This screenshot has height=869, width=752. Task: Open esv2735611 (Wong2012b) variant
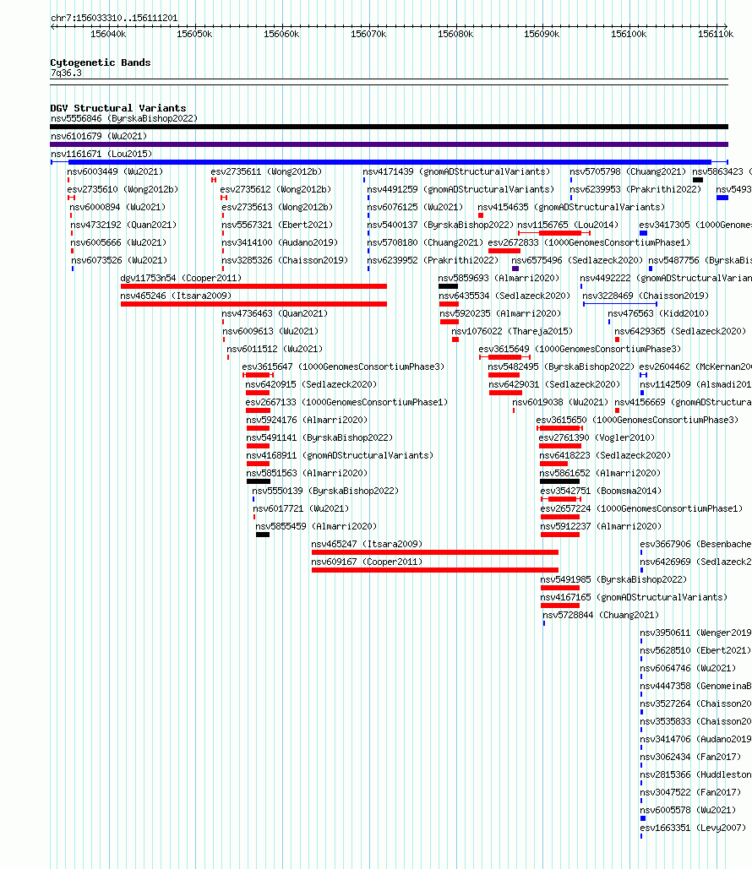(x=266, y=171)
